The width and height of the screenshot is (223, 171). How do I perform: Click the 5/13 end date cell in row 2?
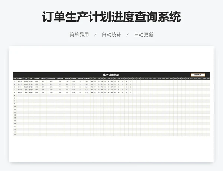87,84
